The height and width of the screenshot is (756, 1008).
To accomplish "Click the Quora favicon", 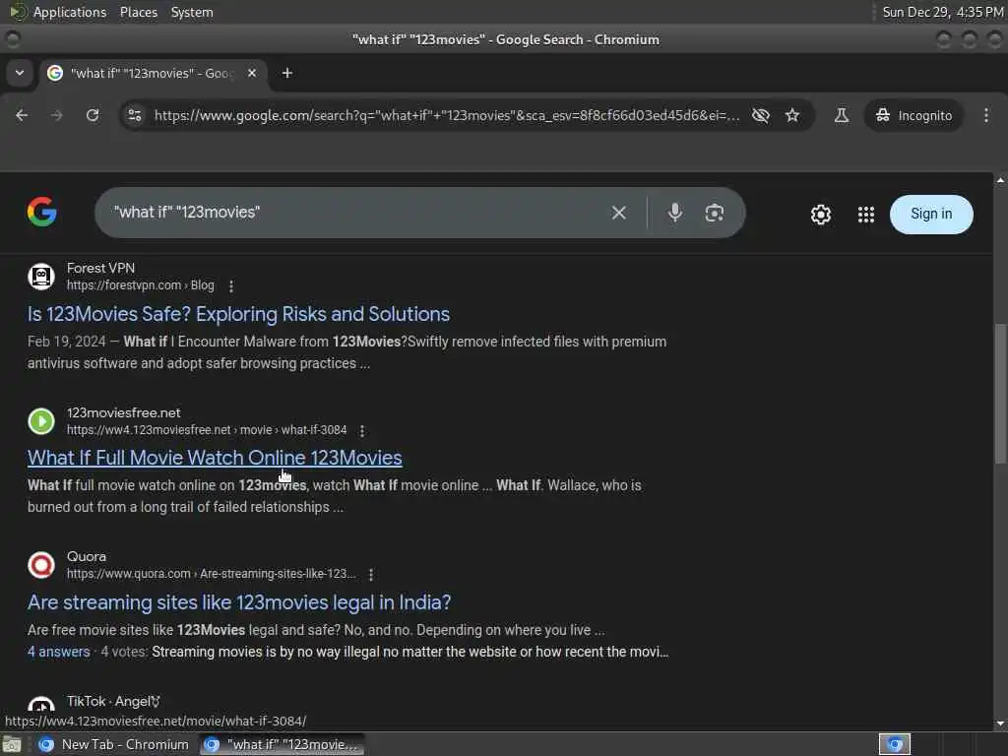I will [x=41, y=565].
